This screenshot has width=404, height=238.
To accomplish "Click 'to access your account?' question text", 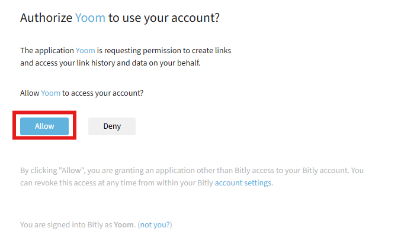I will pos(104,93).
